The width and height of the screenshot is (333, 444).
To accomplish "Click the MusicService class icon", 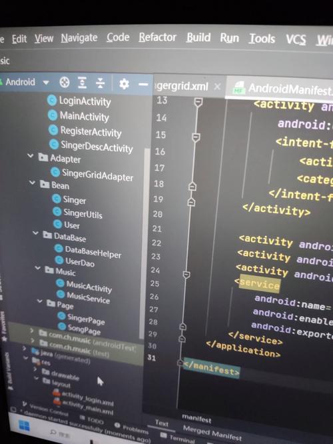I will [x=61, y=294].
